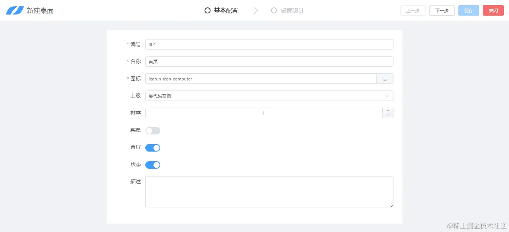Disable the 首屏 toggle switch
The width and height of the screenshot is (509, 232).
153,147
